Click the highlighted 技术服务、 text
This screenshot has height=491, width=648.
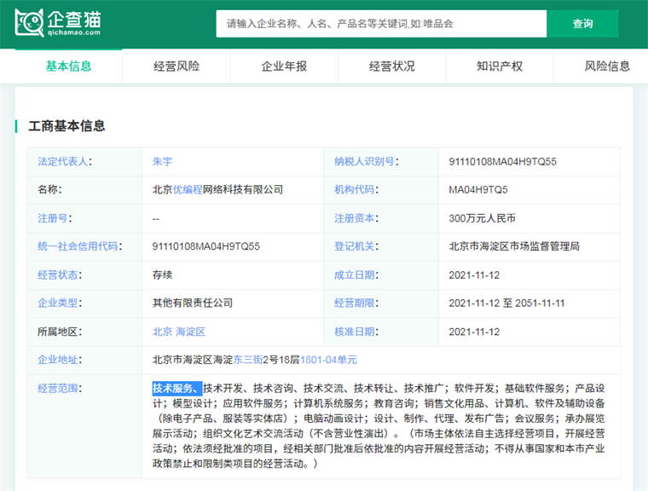[177, 389]
